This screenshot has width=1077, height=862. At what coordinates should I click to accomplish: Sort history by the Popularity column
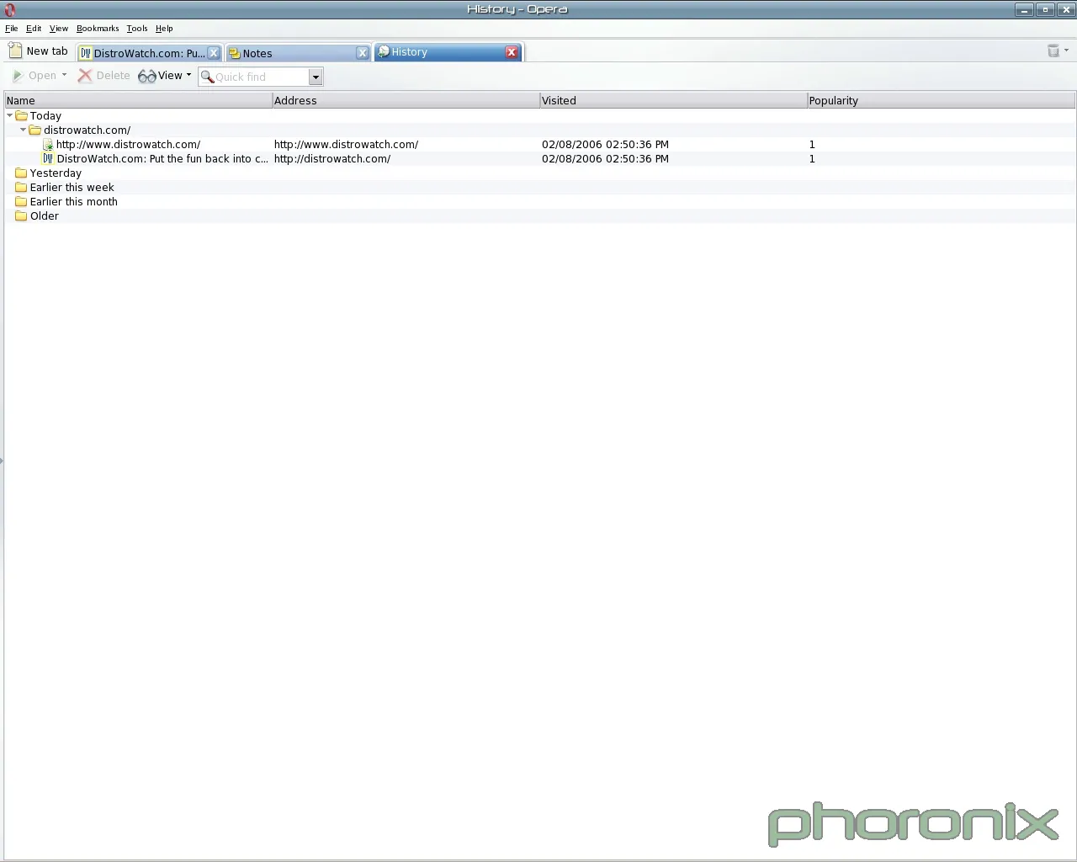pos(941,100)
